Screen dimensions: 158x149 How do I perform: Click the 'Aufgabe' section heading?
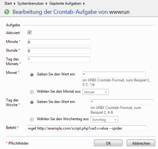13,25
